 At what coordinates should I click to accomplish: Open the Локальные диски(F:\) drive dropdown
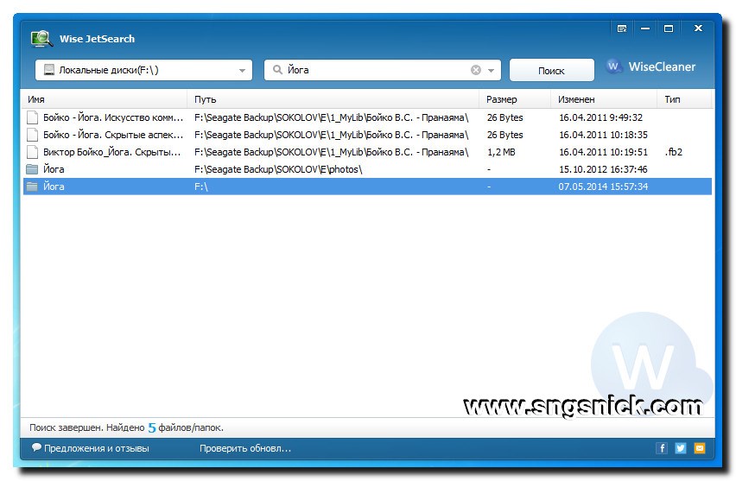coord(143,70)
